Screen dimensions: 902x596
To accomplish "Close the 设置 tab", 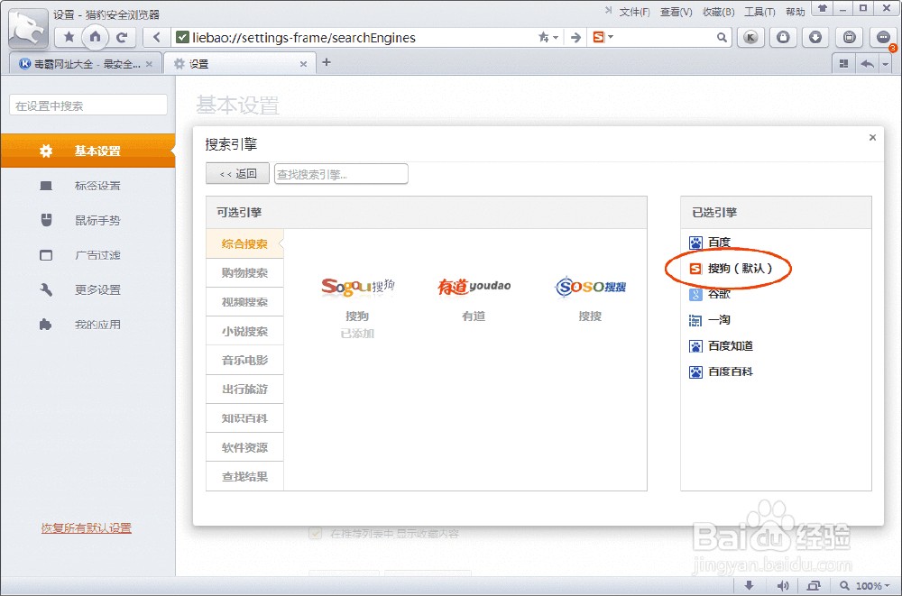I will click(x=303, y=64).
